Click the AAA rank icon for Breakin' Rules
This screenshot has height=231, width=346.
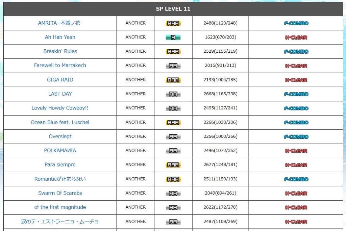pyautogui.click(x=173, y=51)
